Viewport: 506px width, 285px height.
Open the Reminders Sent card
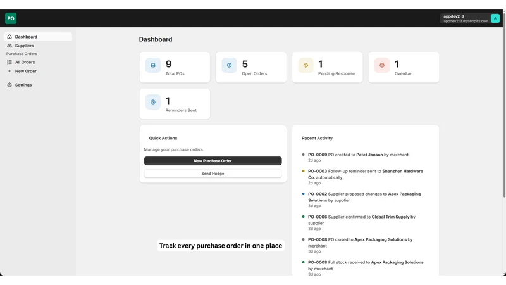175,104
